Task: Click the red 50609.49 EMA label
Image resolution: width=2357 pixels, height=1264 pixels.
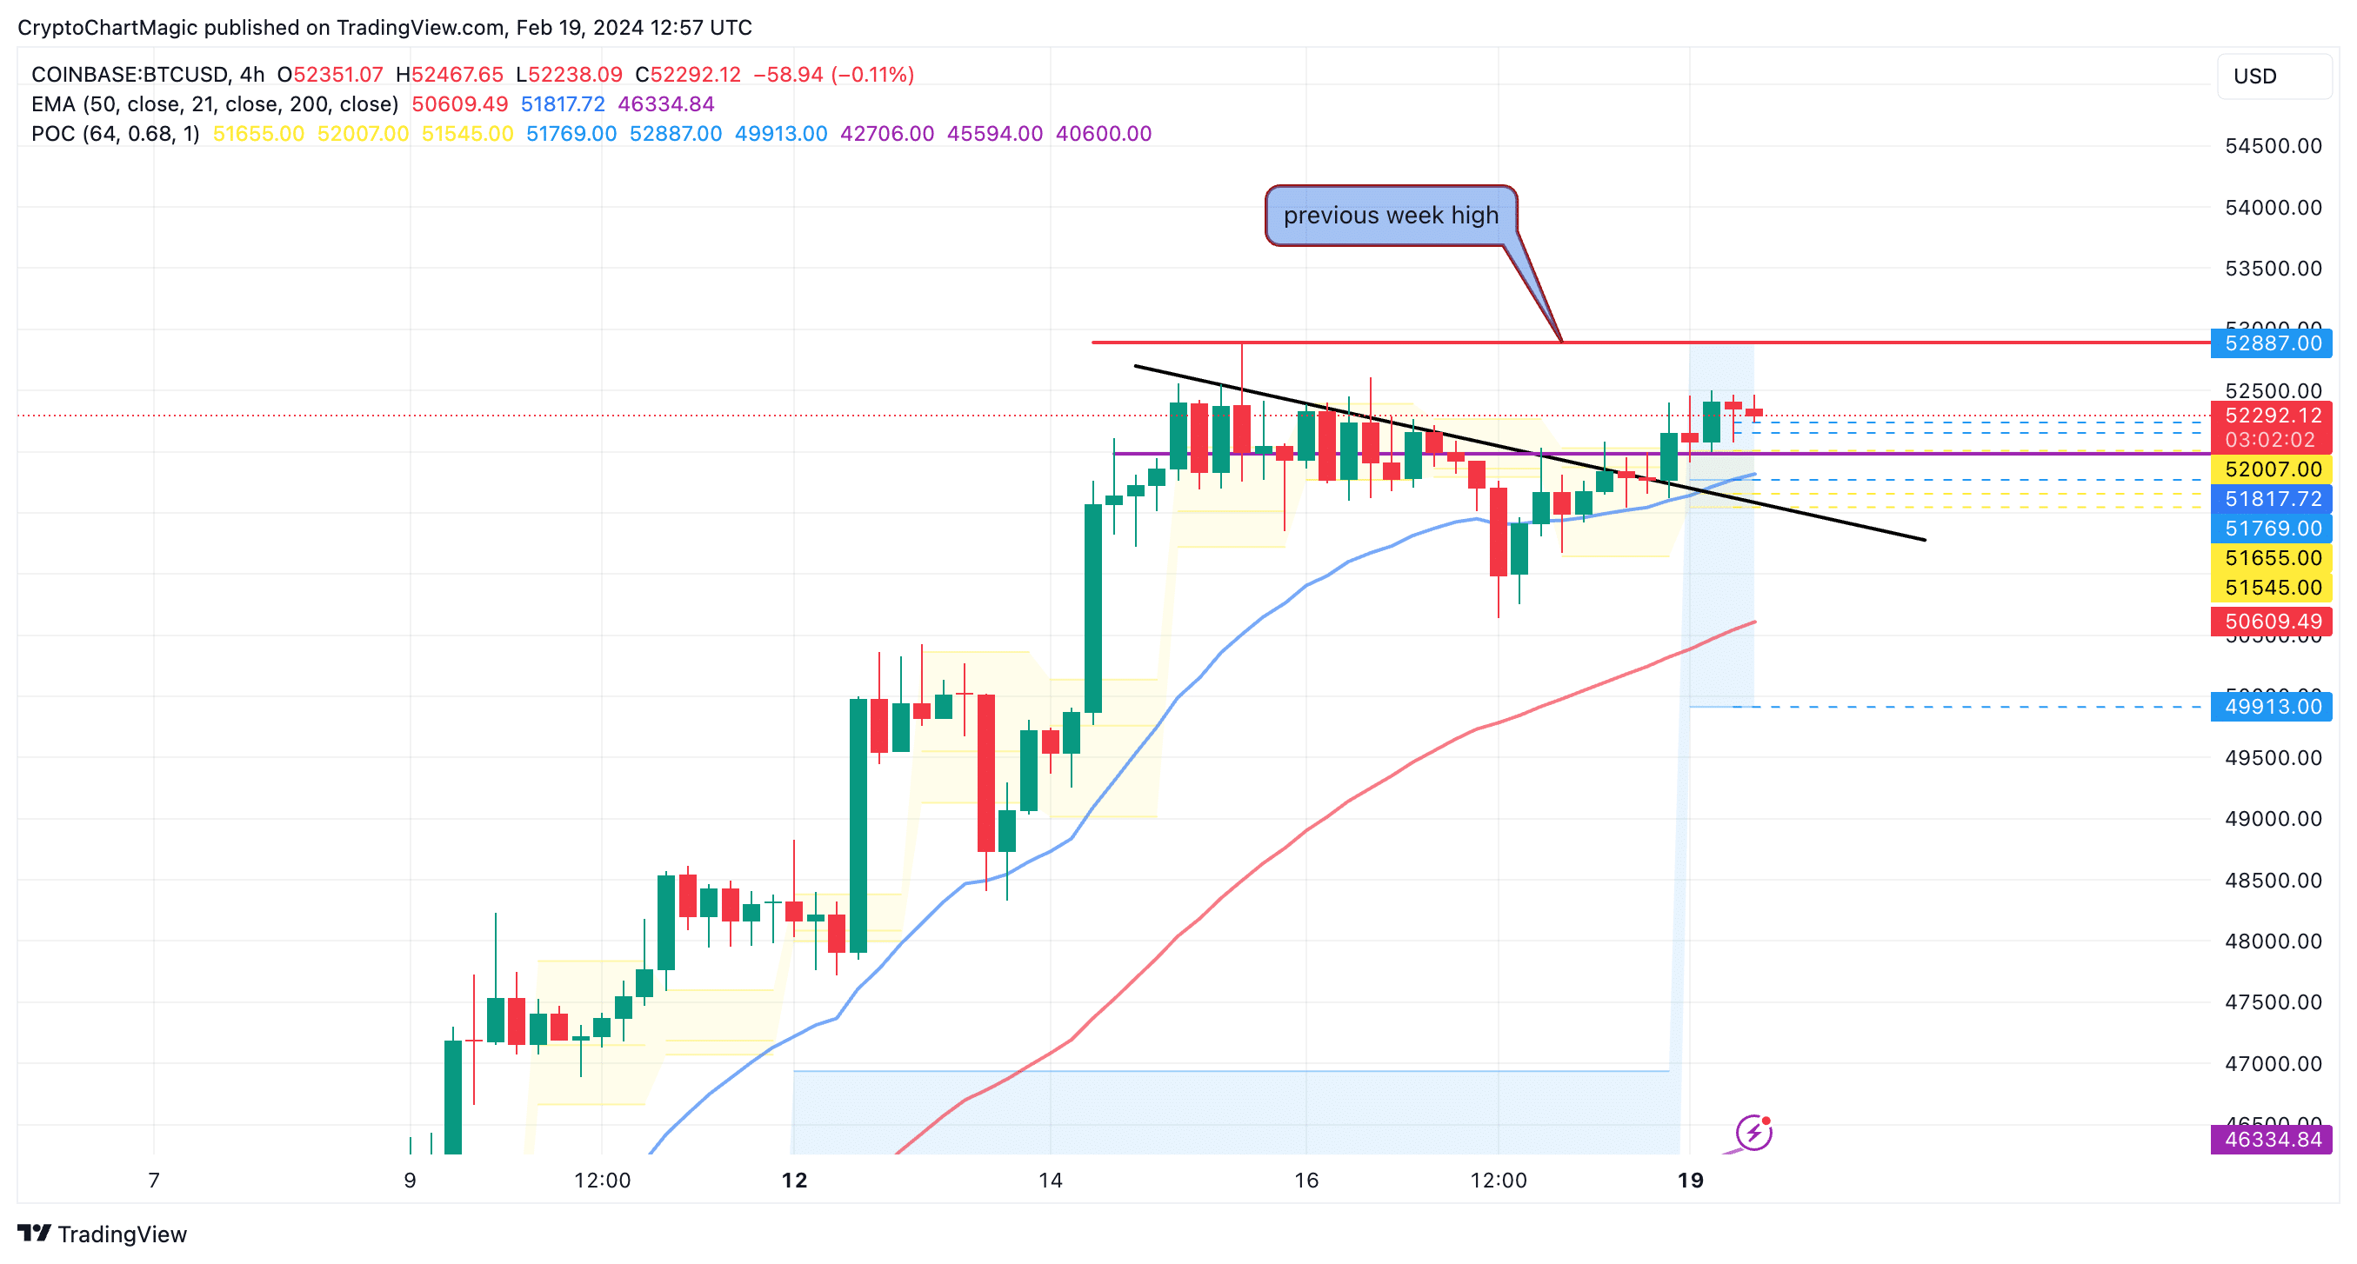Action: (x=2271, y=621)
